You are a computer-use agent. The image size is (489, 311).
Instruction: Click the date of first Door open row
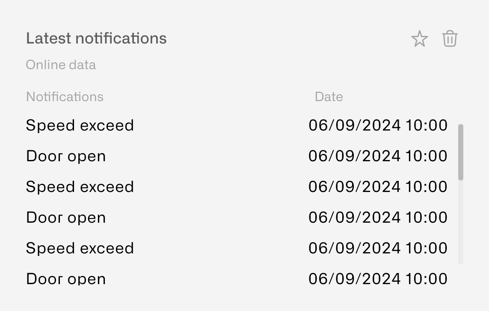pos(378,156)
